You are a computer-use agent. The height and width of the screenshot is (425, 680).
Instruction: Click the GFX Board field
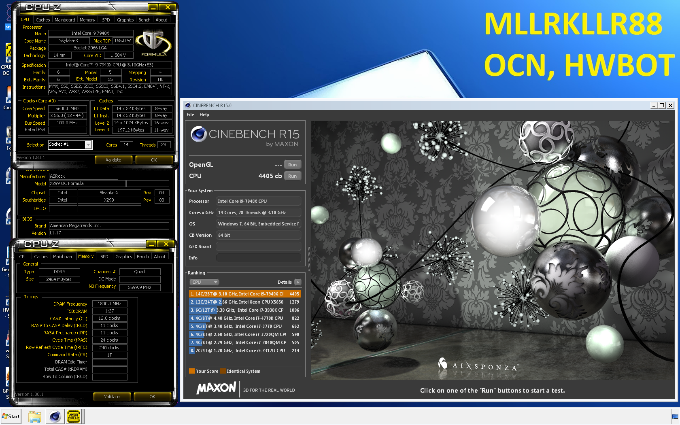tap(258, 246)
